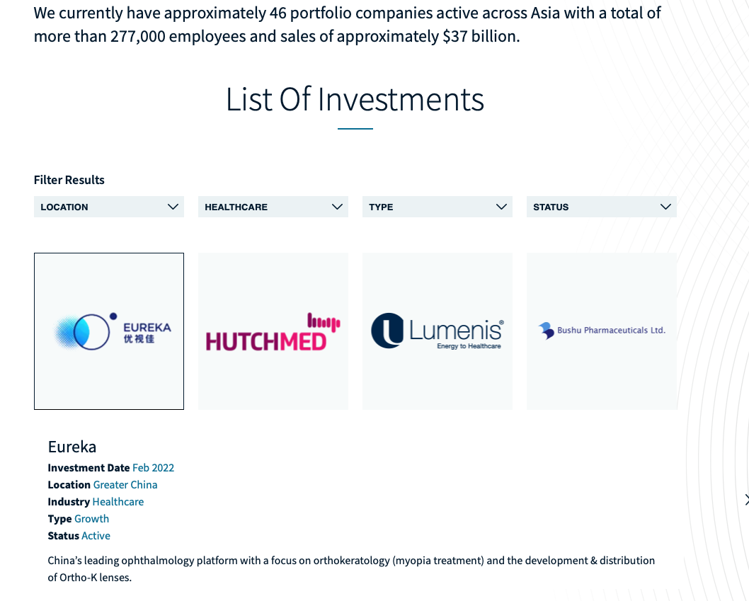
Task: Select the Eureka investment card
Action: pyautogui.click(x=109, y=331)
